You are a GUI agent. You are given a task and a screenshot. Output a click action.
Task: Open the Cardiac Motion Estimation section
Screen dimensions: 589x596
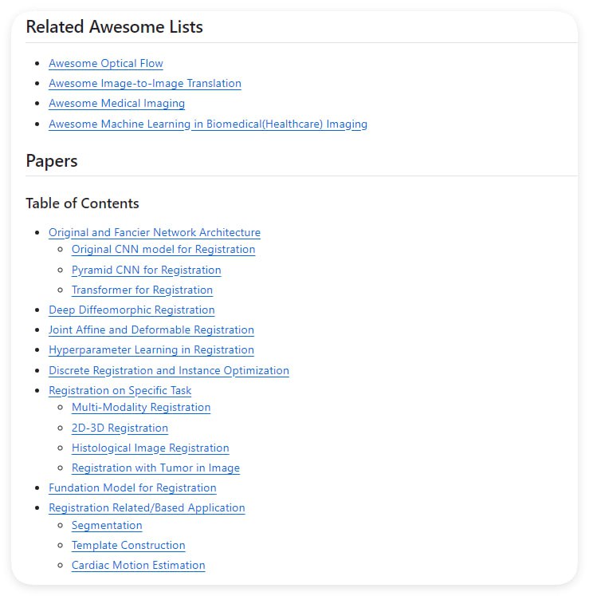[x=138, y=565]
